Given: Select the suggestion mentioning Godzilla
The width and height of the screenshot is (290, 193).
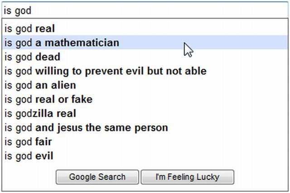Looking at the screenshot, I should click(40, 113).
